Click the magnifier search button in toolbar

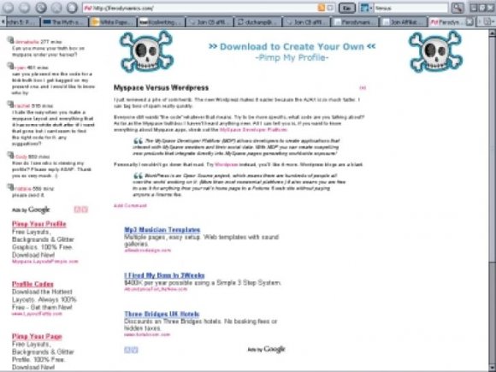[x=458, y=8]
